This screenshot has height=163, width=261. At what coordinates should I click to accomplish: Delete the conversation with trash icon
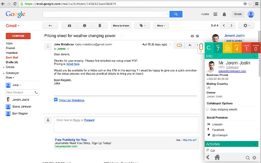(100, 26)
